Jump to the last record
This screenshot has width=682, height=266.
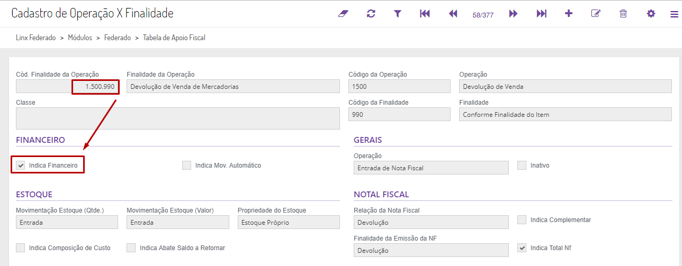[541, 14]
